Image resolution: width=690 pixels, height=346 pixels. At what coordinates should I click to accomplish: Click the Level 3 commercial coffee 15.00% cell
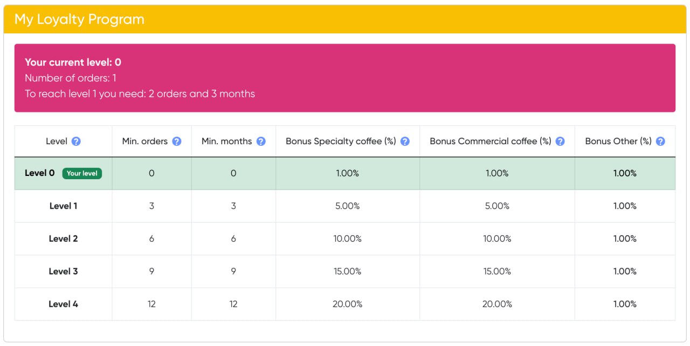pos(497,272)
